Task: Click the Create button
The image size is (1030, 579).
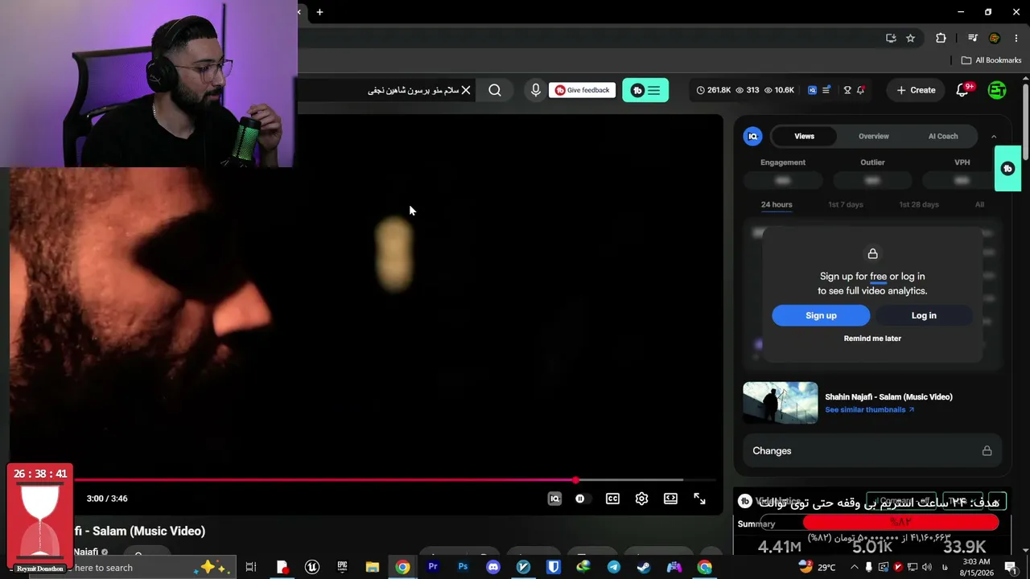Action: pyautogui.click(x=916, y=90)
